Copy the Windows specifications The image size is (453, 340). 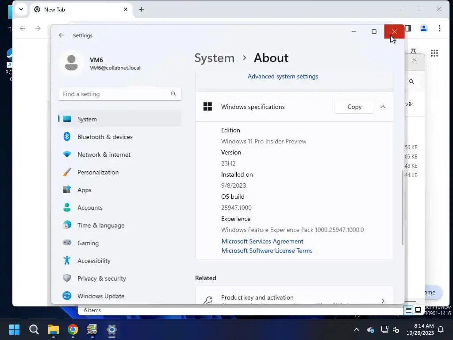click(x=354, y=107)
